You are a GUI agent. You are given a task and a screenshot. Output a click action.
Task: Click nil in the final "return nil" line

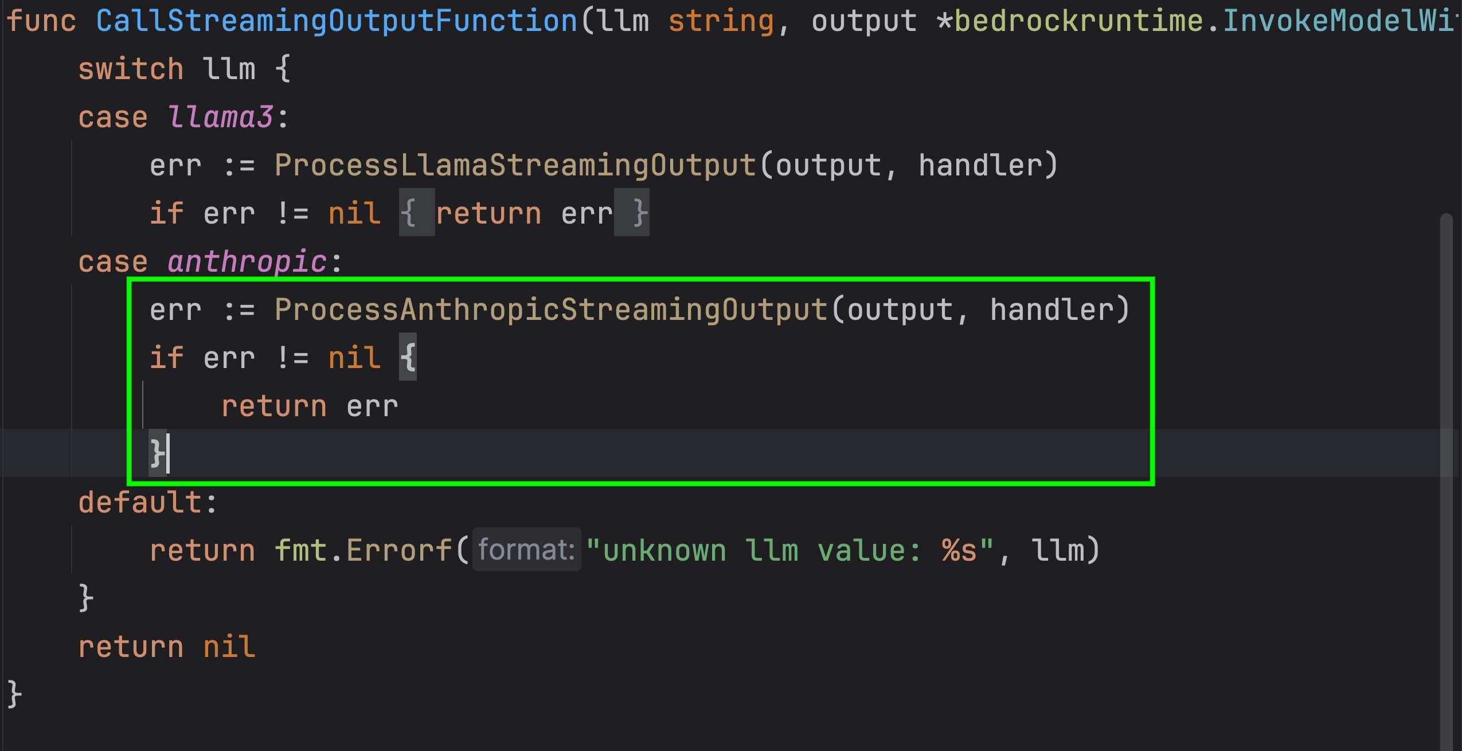(x=229, y=647)
